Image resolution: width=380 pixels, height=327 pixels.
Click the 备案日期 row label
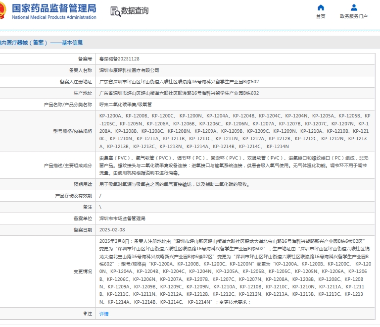pyautogui.click(x=83, y=230)
